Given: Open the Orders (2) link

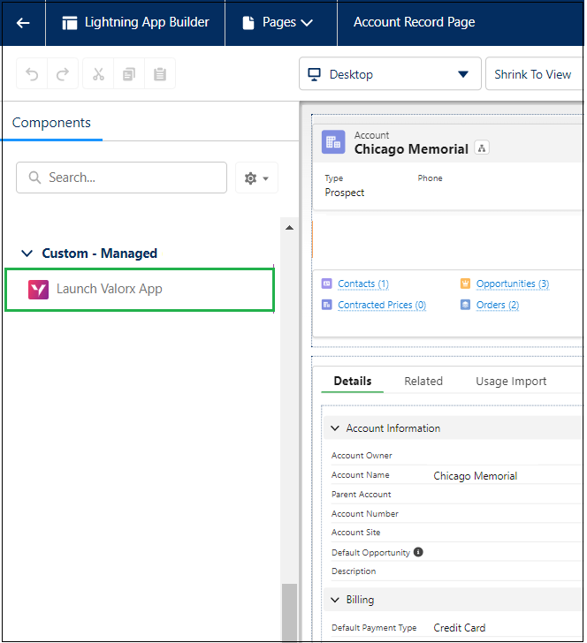Looking at the screenshot, I should click(497, 305).
